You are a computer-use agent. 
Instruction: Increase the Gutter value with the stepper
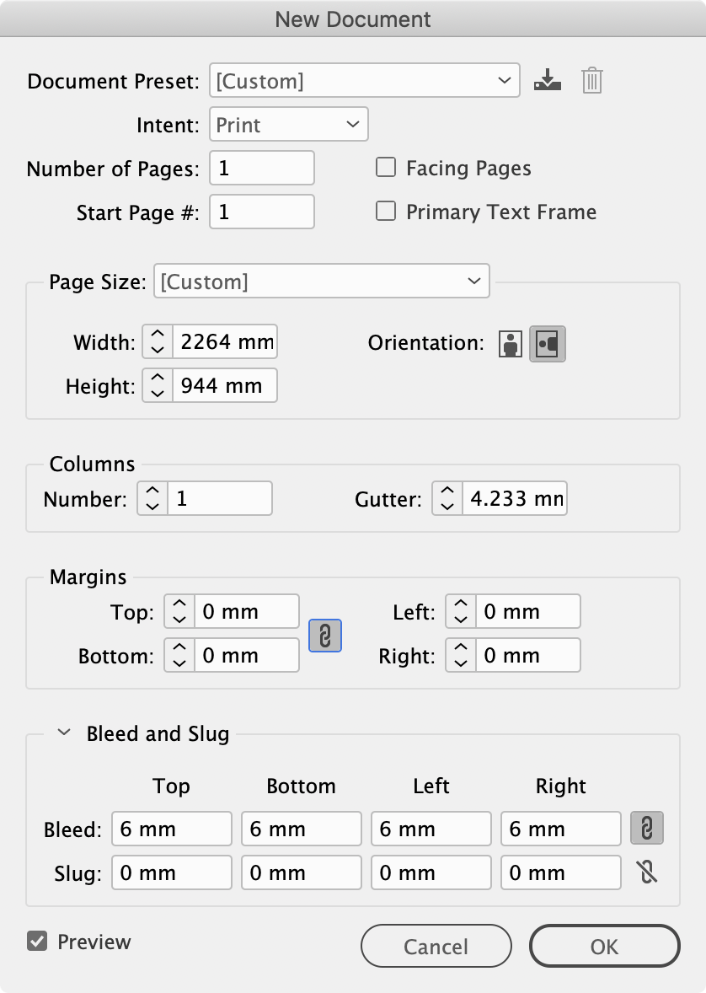(447, 492)
